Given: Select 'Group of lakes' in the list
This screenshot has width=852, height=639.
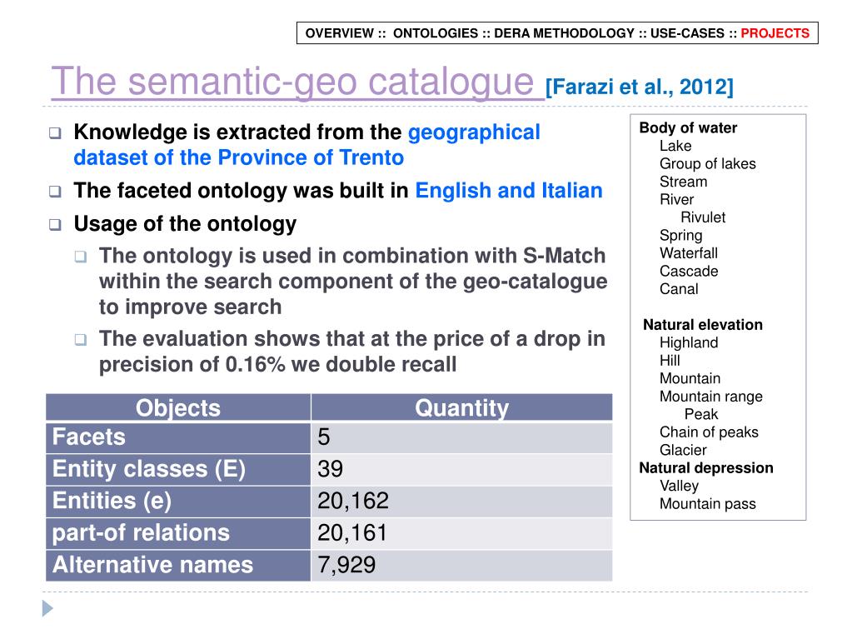Looking at the screenshot, I should coord(707,164).
